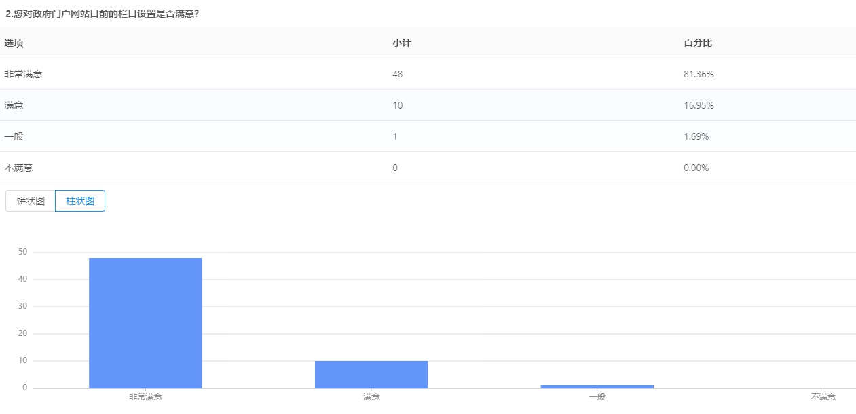The image size is (856, 414).
Task: Select the 不满意 row label in table
Action: (19, 168)
